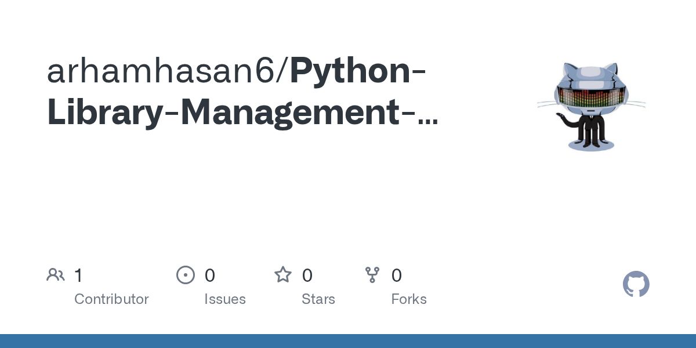Click the avatar's equalizer visor

[x=591, y=96]
